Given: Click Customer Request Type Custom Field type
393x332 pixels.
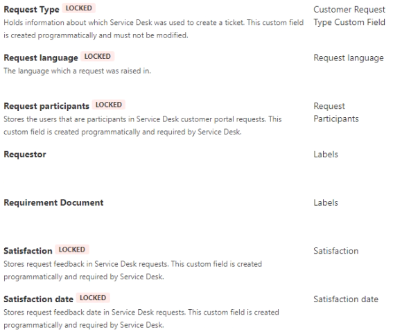Looking at the screenshot, I should tap(349, 16).
